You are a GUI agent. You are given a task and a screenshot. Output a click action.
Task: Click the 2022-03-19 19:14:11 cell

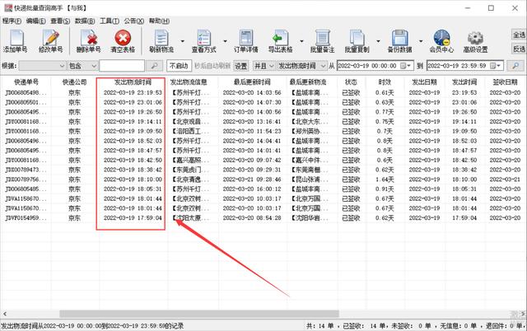pyautogui.click(x=133, y=121)
